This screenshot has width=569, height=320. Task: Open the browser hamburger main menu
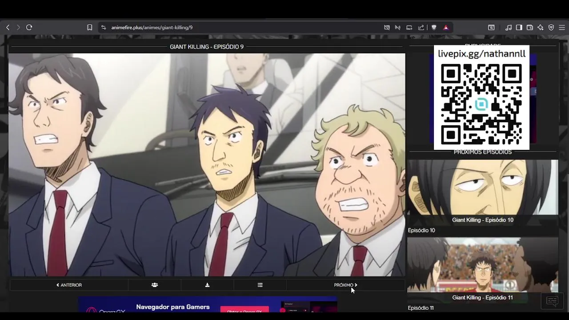click(x=562, y=28)
